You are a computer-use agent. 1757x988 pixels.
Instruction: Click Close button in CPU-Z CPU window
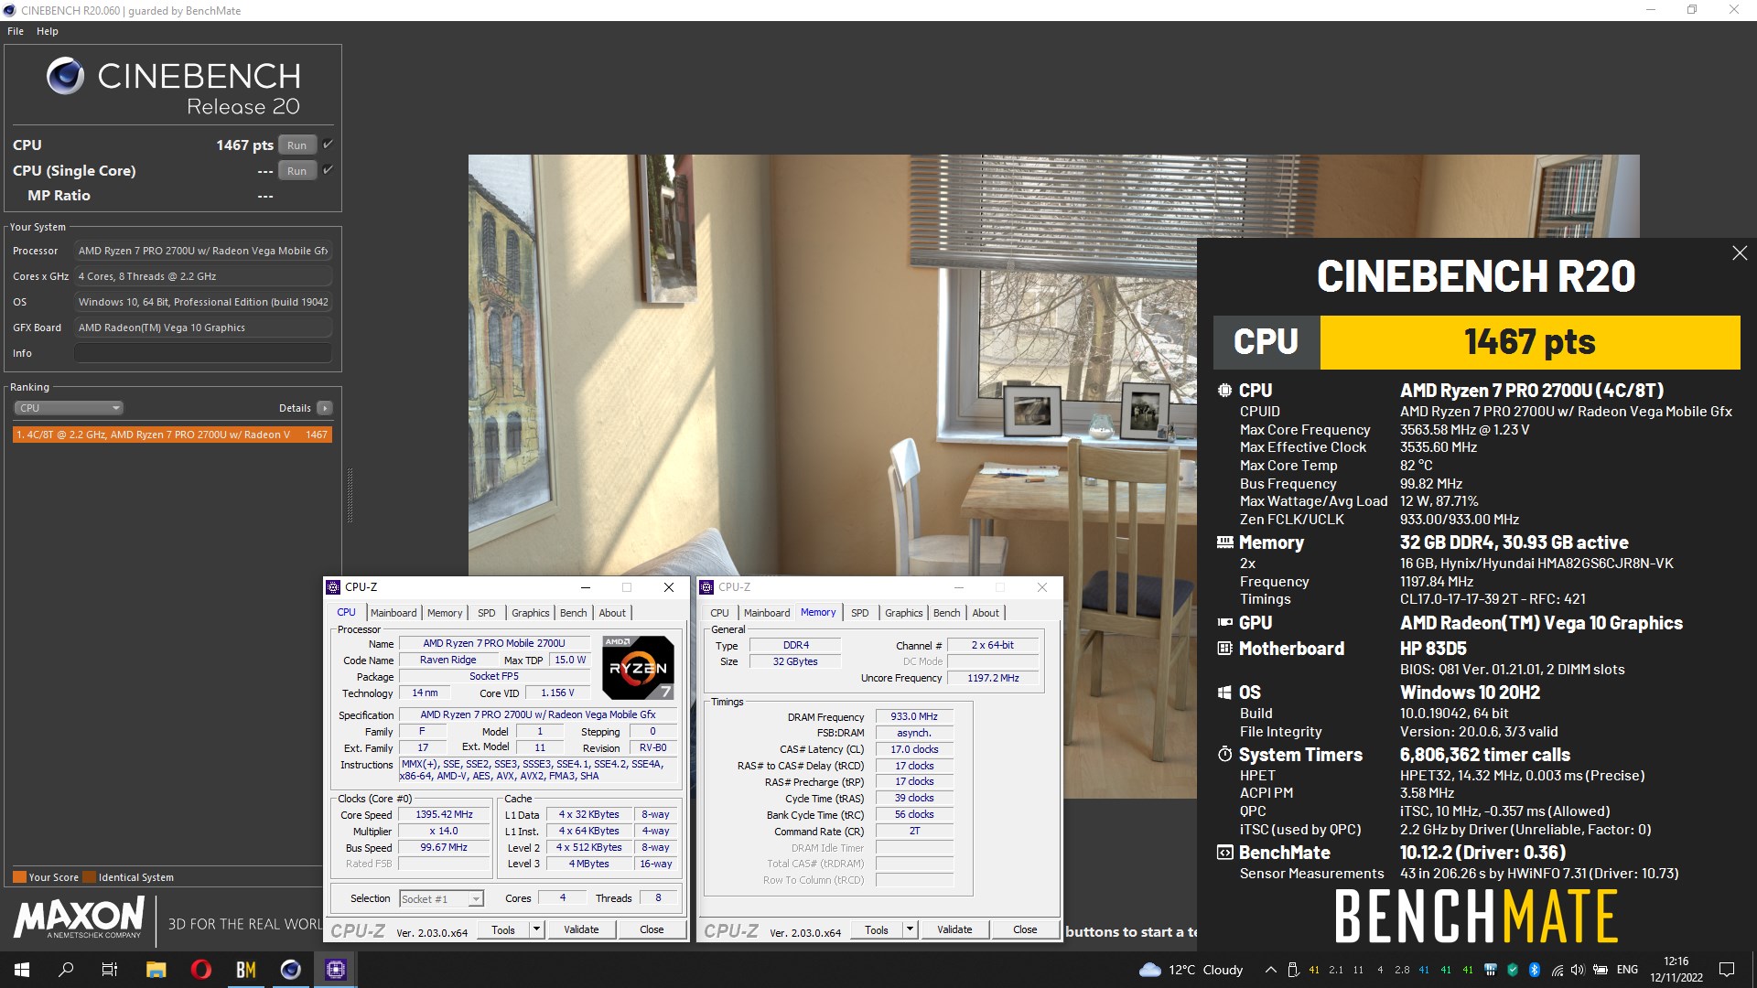click(x=652, y=929)
